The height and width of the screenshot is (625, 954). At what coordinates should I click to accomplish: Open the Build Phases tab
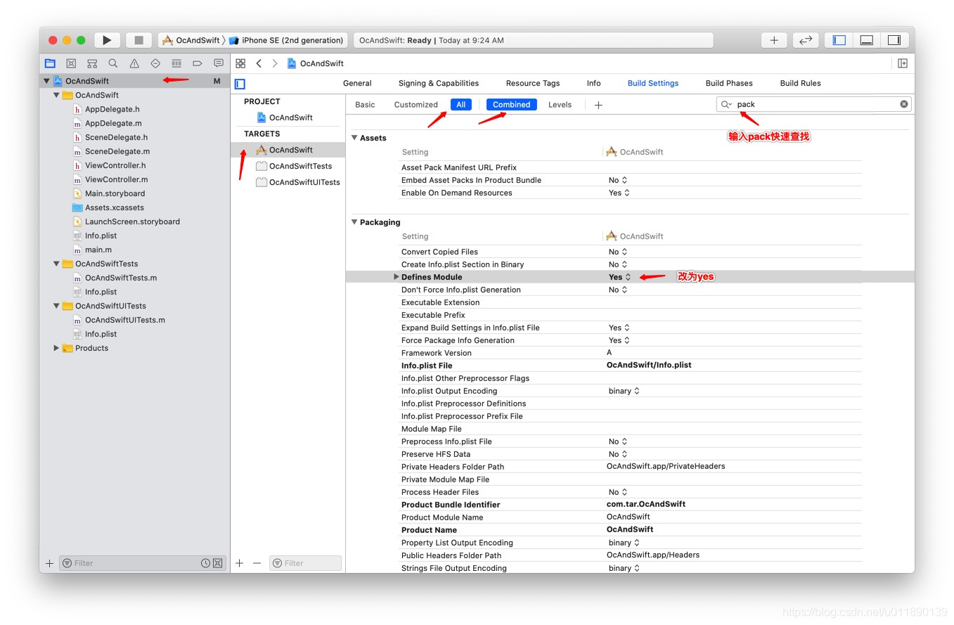click(x=729, y=83)
